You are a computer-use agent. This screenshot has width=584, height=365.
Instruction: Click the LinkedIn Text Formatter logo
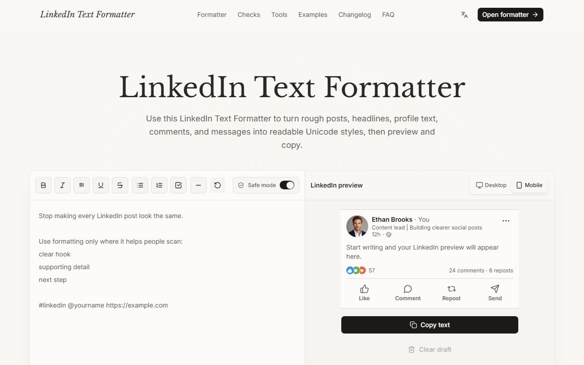click(x=88, y=15)
